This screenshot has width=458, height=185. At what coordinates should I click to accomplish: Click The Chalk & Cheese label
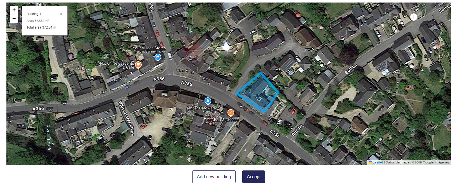point(221,120)
